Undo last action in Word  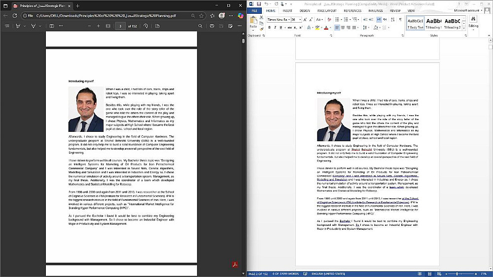click(266, 4)
